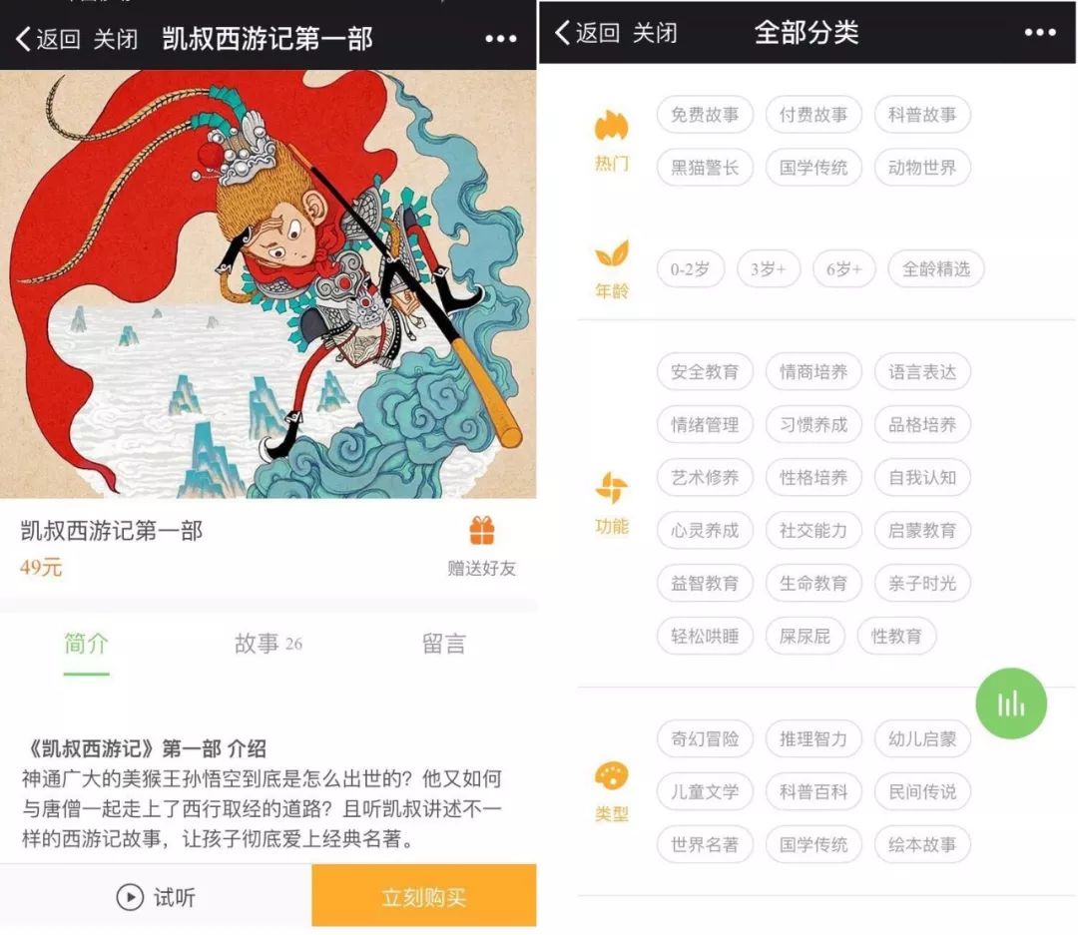Viewport: 1078px width, 935px height.
Task: Tap the pinwheel icon for the function section
Action: click(x=611, y=488)
